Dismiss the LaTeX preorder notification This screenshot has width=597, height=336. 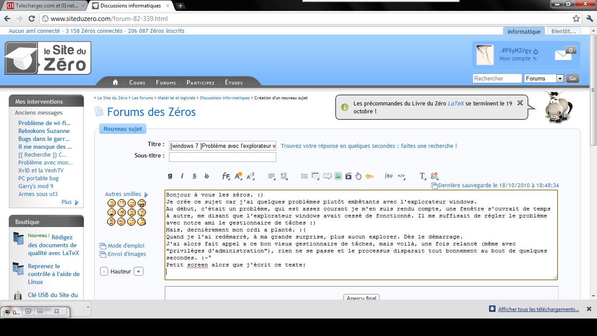click(520, 103)
